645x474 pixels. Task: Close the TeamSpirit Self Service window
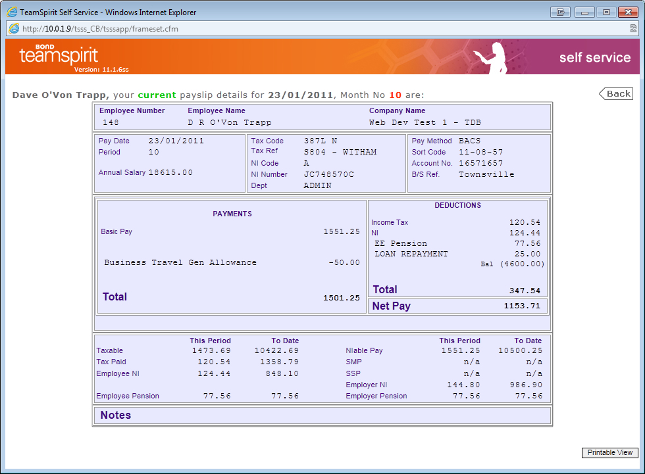627,12
